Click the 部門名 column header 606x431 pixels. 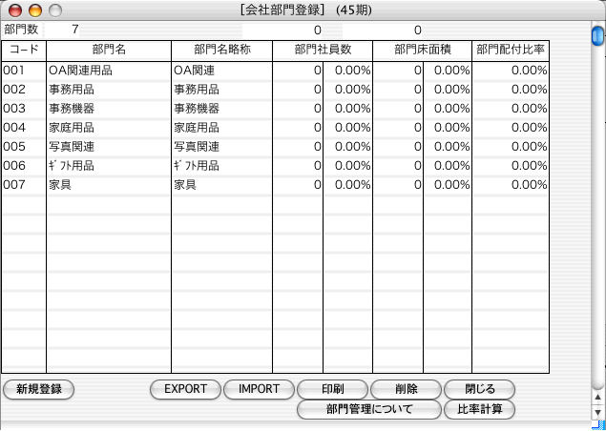(x=108, y=48)
